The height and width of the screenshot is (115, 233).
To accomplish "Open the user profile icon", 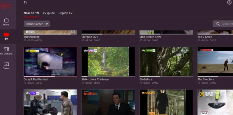I will point(229,2).
